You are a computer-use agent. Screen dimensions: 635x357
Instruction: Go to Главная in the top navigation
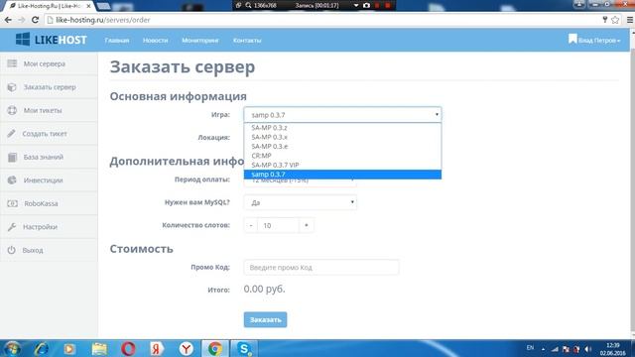click(x=117, y=41)
